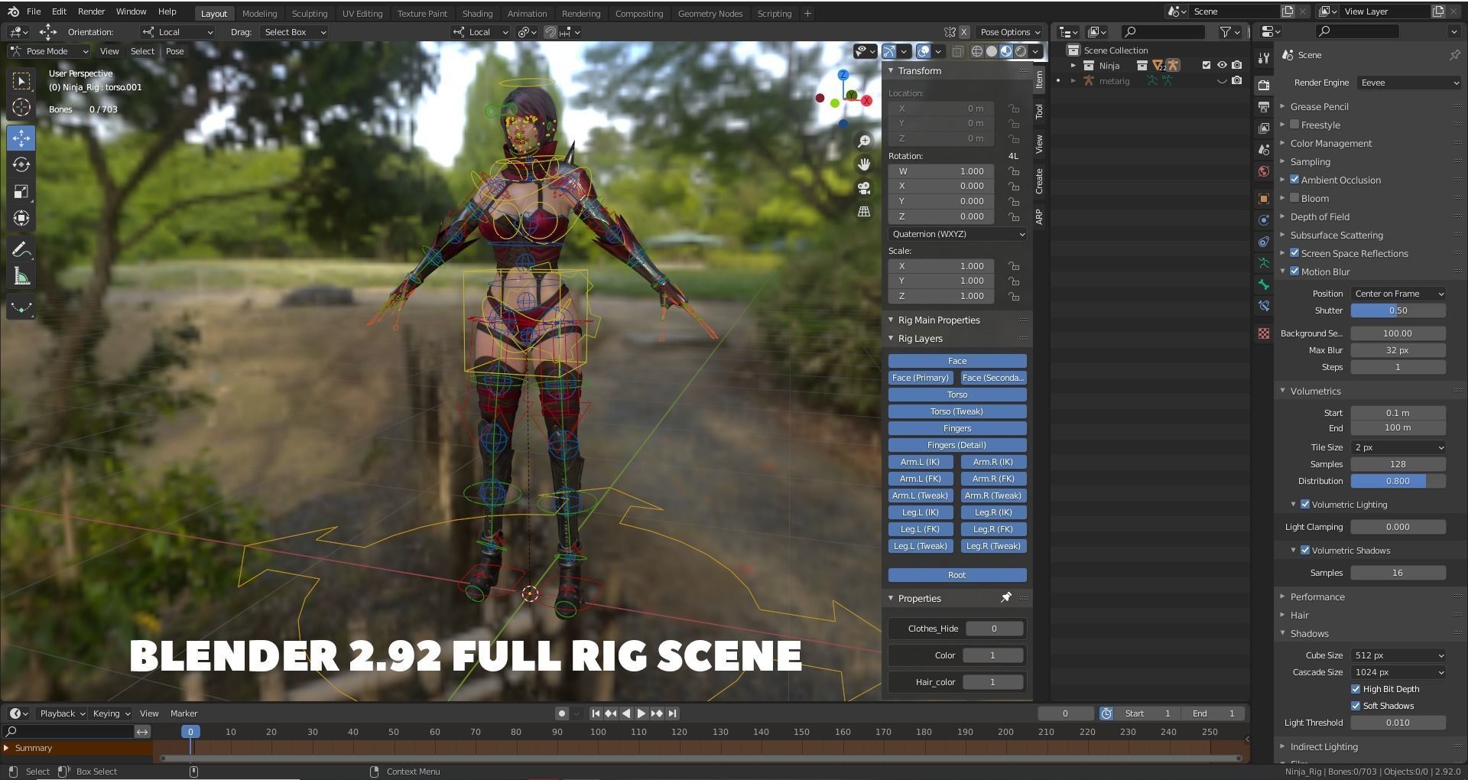Select the Select Box tool in the viewport toolbar
This screenshot has width=1468, height=780.
[21, 81]
